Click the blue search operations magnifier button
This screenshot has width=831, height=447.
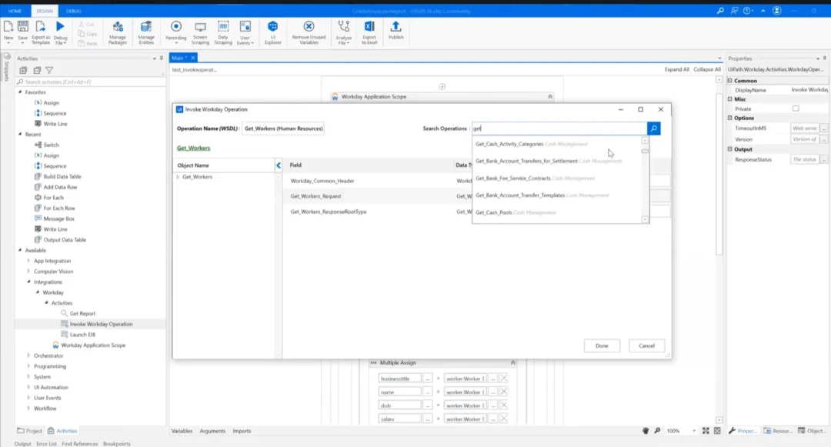[653, 128]
